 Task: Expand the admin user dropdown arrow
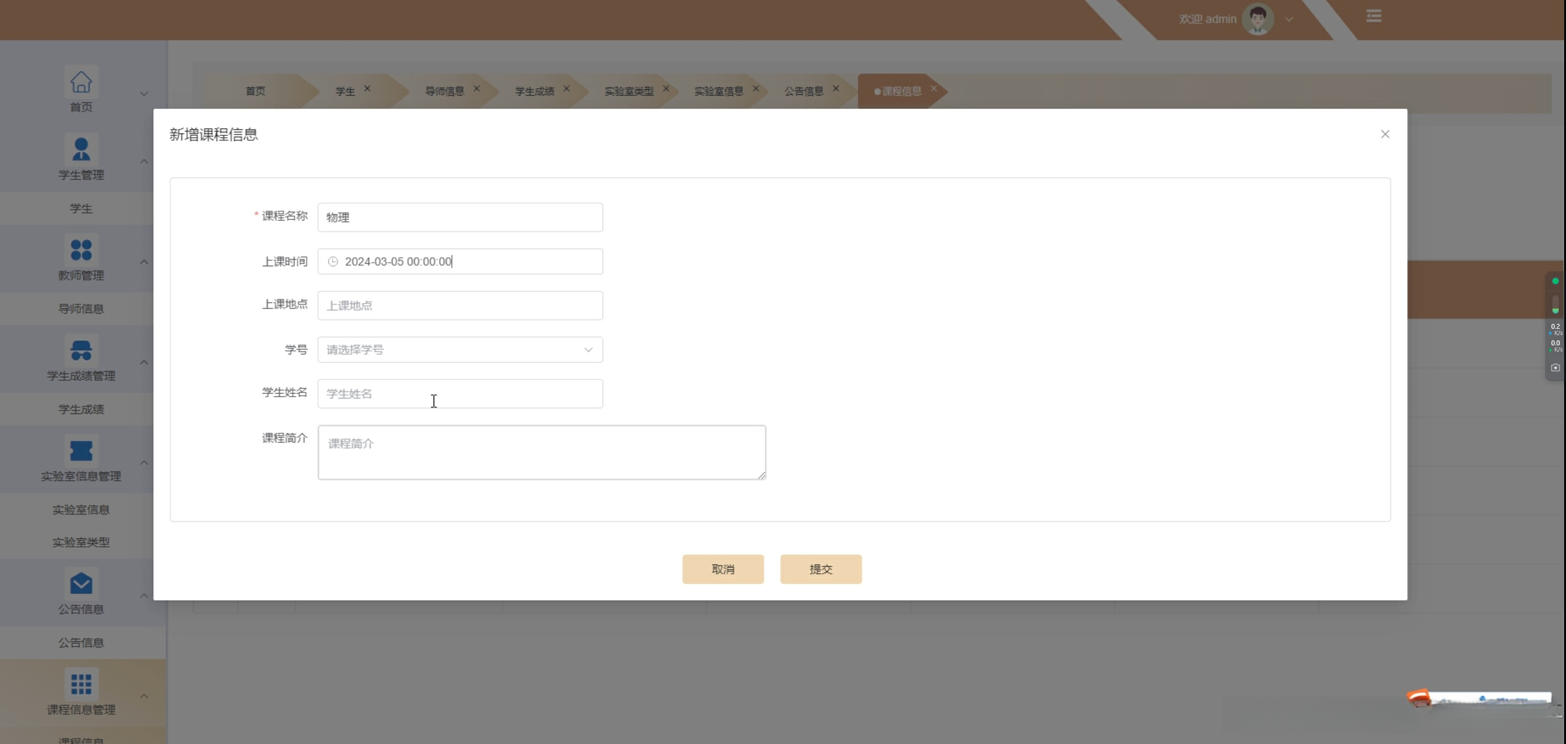point(1289,20)
